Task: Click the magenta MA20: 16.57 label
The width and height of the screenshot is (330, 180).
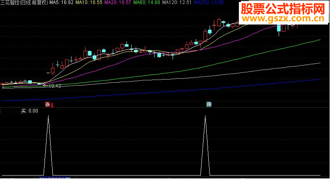Action: [x=118, y=2]
